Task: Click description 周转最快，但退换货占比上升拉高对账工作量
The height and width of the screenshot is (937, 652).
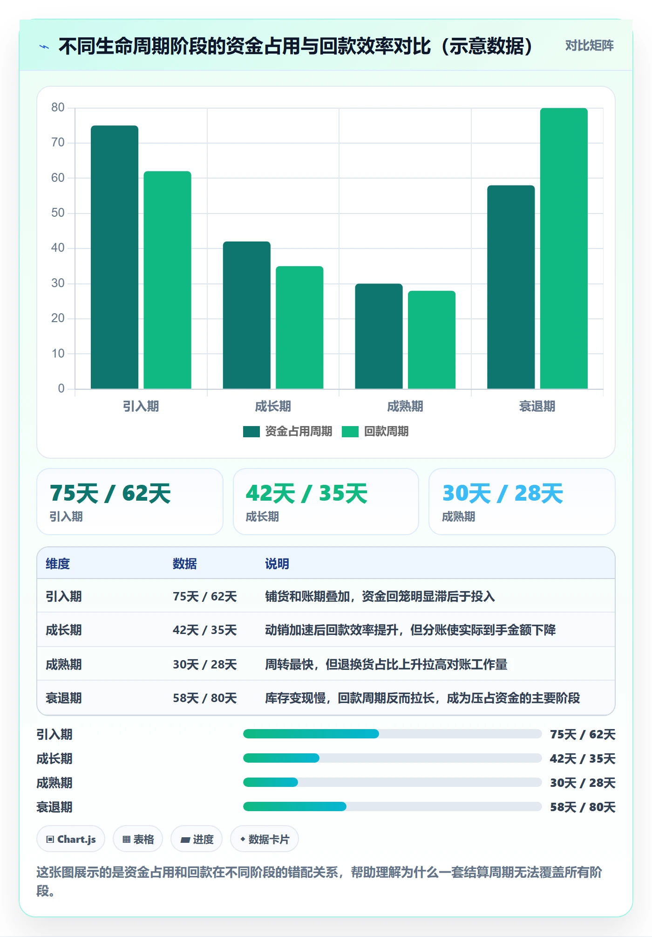Action: 386,664
